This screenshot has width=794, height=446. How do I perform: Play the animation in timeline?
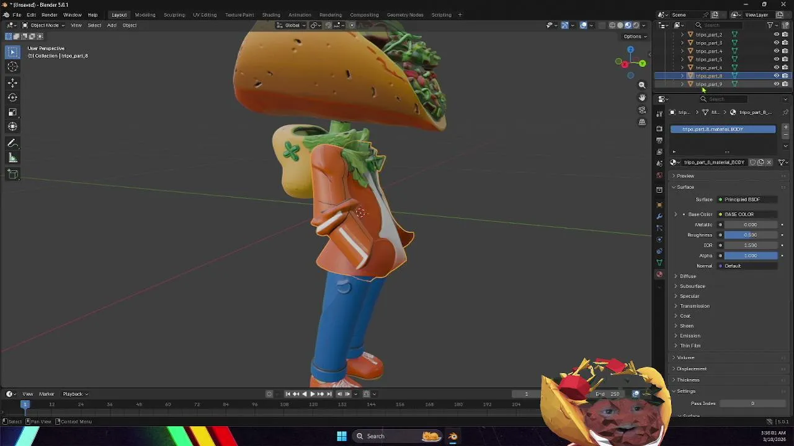[x=312, y=394]
